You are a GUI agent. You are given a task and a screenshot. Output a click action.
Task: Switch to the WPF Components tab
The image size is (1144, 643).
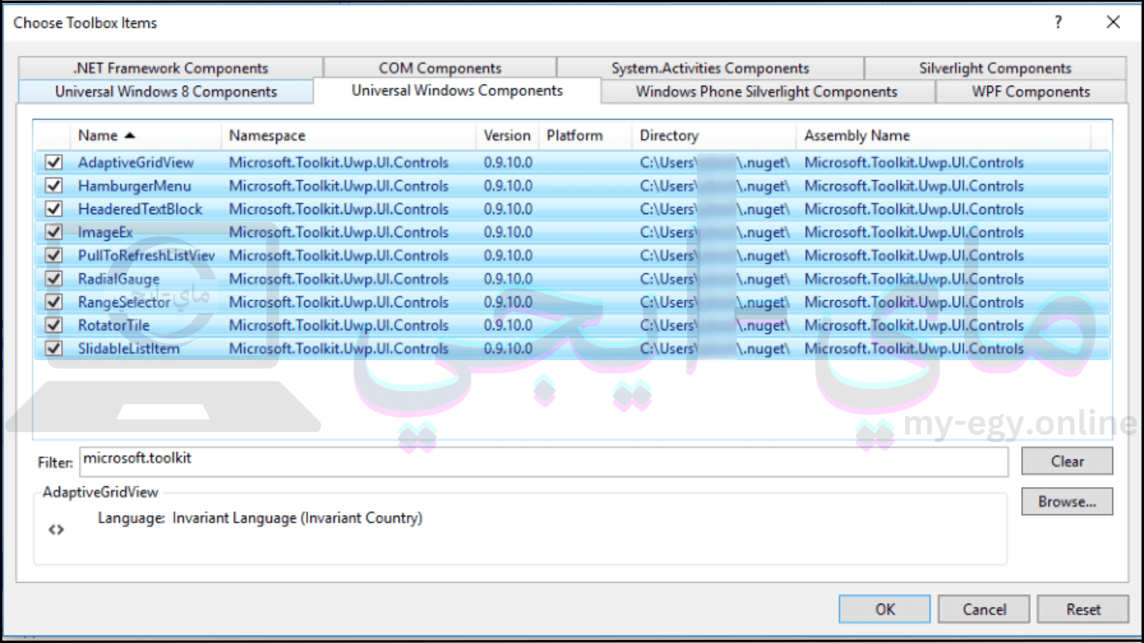[1031, 92]
